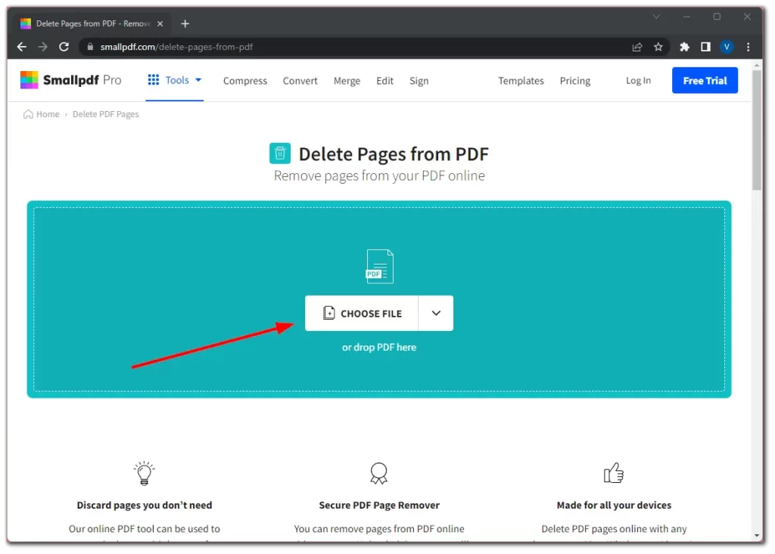Screen dimensions: 775x554
Task: Open the Compress menu item
Action: coord(245,80)
